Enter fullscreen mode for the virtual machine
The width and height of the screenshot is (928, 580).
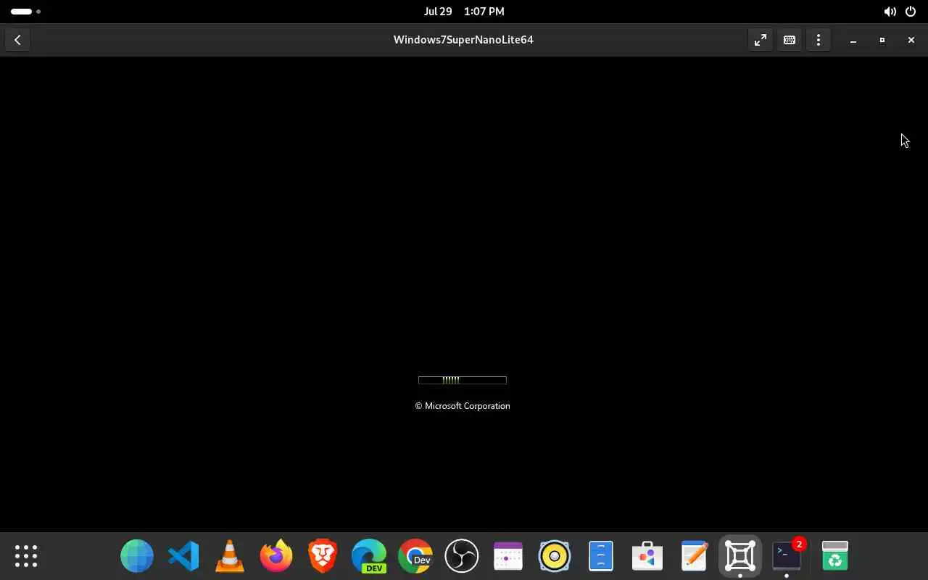point(760,40)
